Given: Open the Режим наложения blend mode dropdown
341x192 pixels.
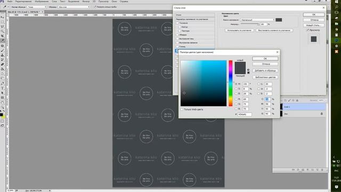Looking at the screenshot, I should (257, 20).
